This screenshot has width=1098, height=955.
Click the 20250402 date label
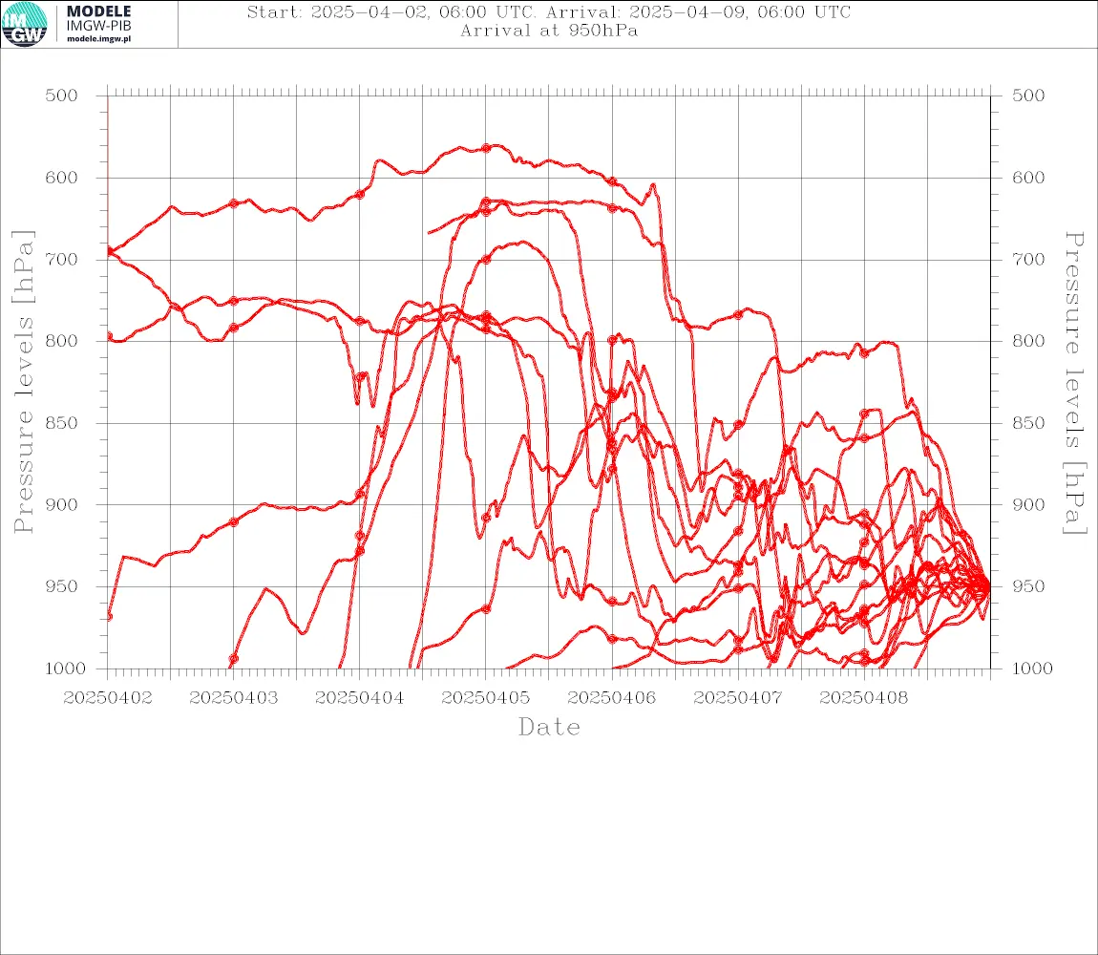point(108,698)
